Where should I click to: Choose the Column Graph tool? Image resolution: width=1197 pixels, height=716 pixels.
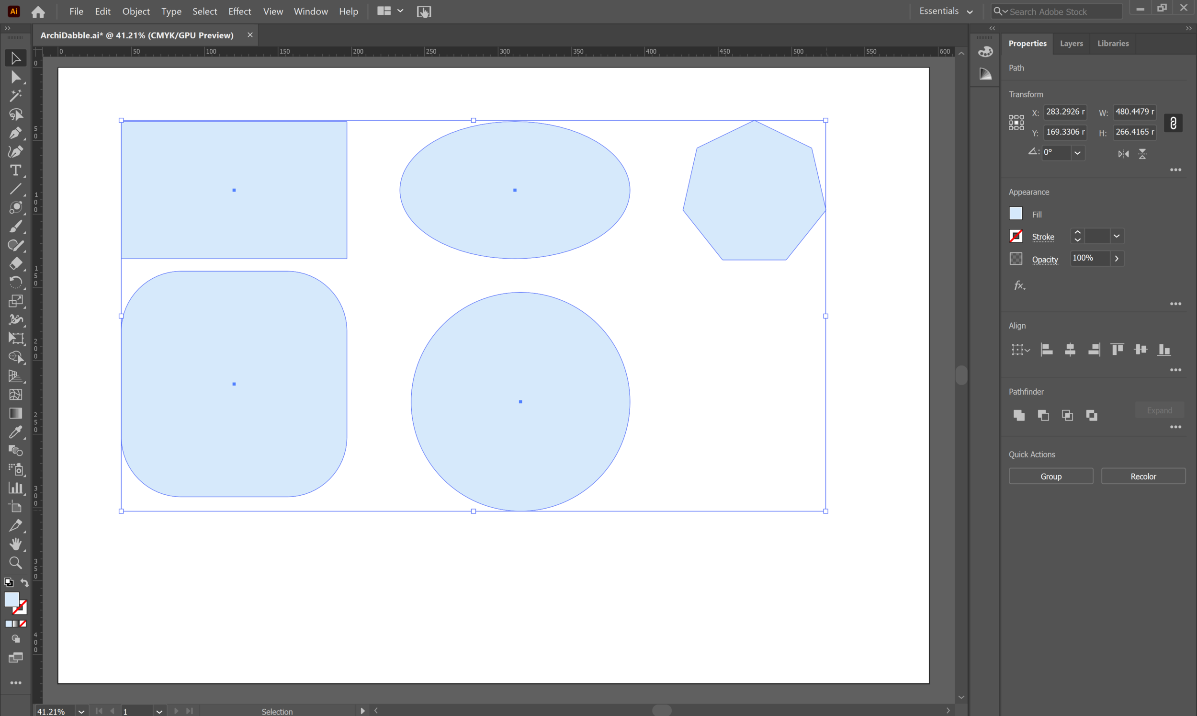[15, 489]
